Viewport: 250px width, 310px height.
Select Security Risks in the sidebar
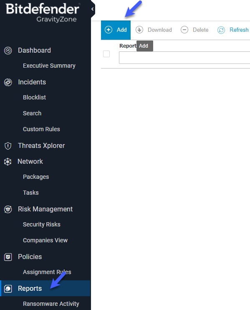click(x=42, y=224)
